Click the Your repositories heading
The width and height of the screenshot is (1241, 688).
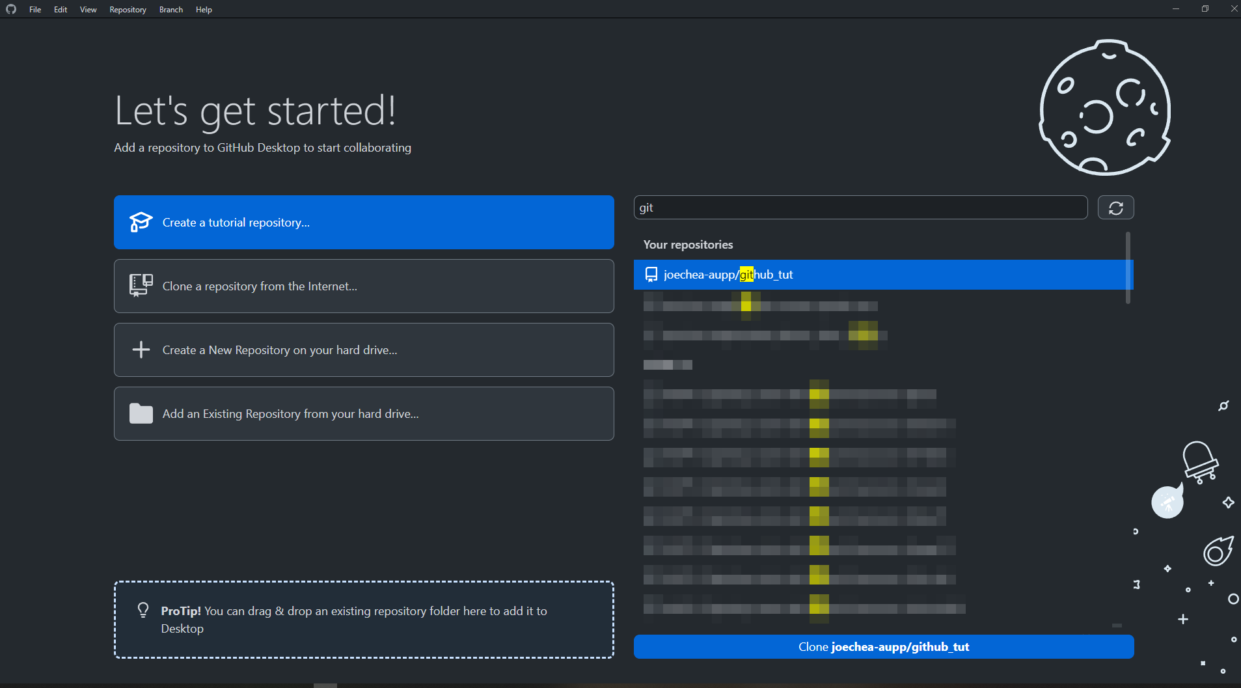[x=688, y=244]
